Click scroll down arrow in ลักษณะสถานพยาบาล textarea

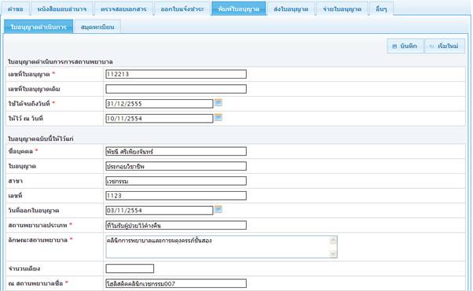(x=333, y=254)
